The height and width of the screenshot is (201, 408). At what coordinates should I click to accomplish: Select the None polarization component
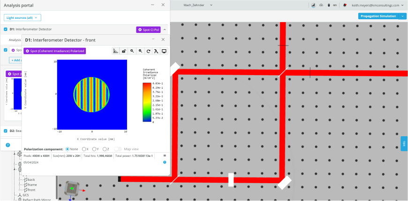68,149
